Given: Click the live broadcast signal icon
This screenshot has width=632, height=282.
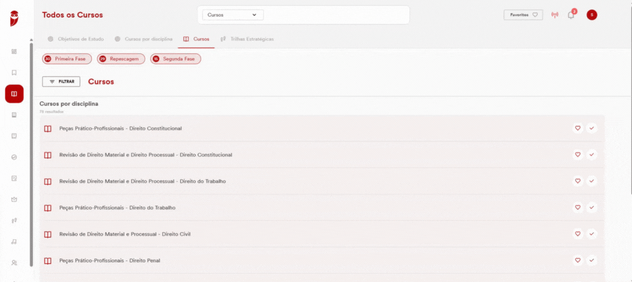Looking at the screenshot, I should coord(555,16).
